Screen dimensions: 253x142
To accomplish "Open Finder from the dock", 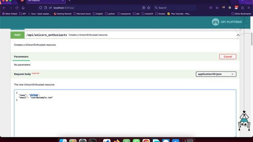I will (x=63, y=141).
